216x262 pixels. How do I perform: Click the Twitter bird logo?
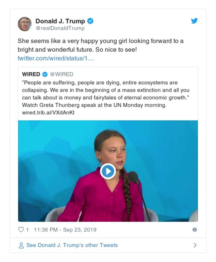pyautogui.click(x=194, y=21)
